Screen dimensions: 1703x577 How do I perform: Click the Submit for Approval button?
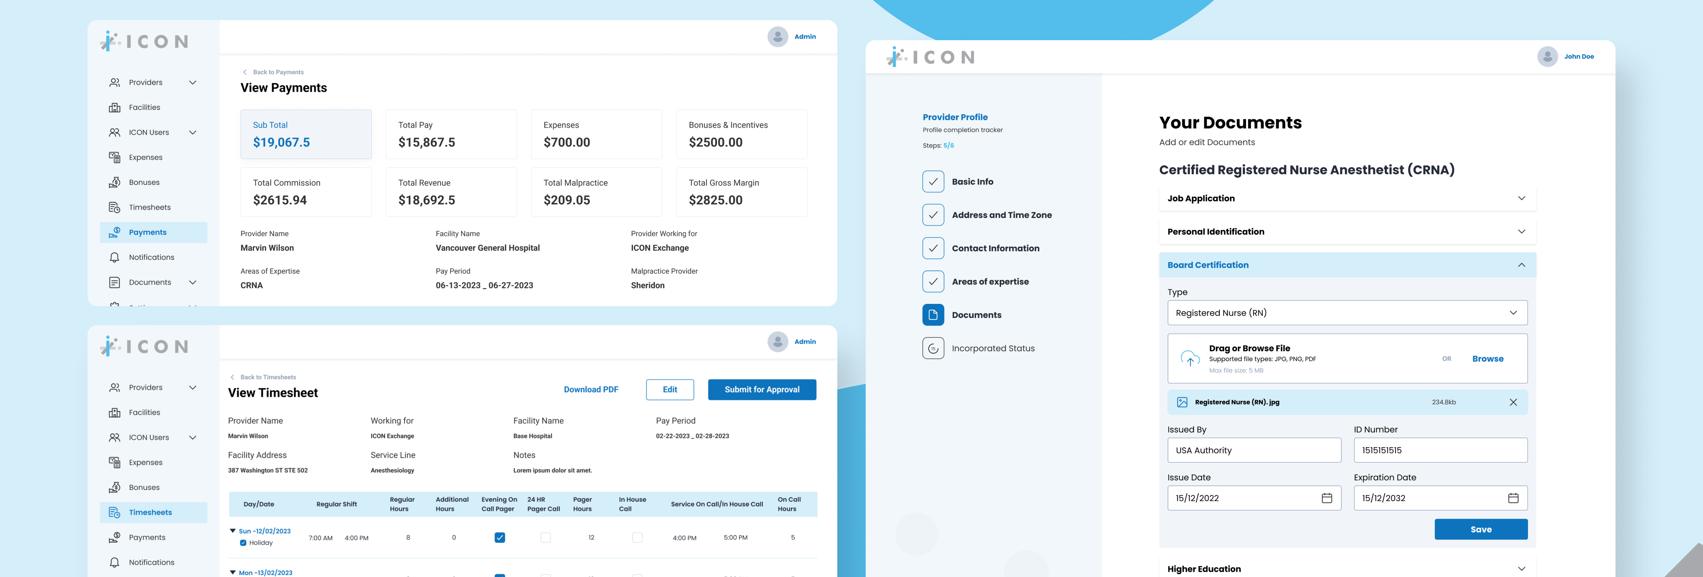point(762,390)
